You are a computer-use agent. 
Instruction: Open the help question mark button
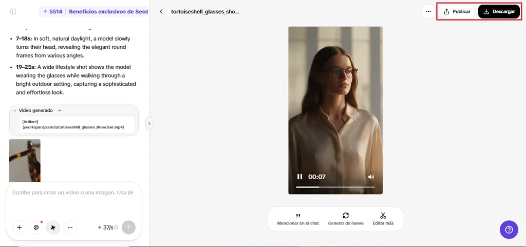[x=509, y=230]
